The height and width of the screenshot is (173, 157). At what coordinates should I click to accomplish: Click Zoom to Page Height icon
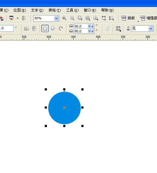click(111, 18)
